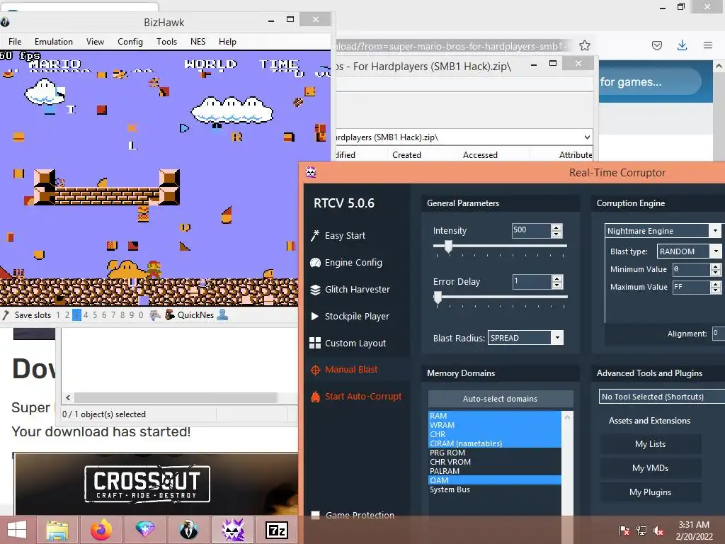
Task: Deselect the RAM memory domain
Action: [x=495, y=416]
